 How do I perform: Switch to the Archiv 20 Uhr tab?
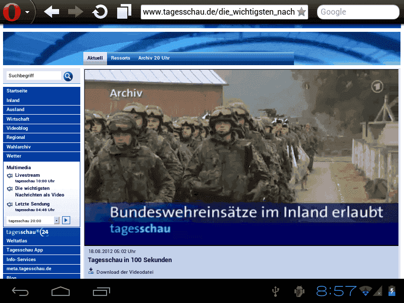pos(154,58)
